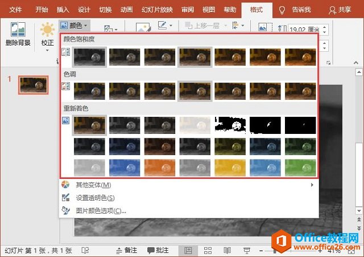
Task: Click the Share (共享) button
Action: [340, 10]
